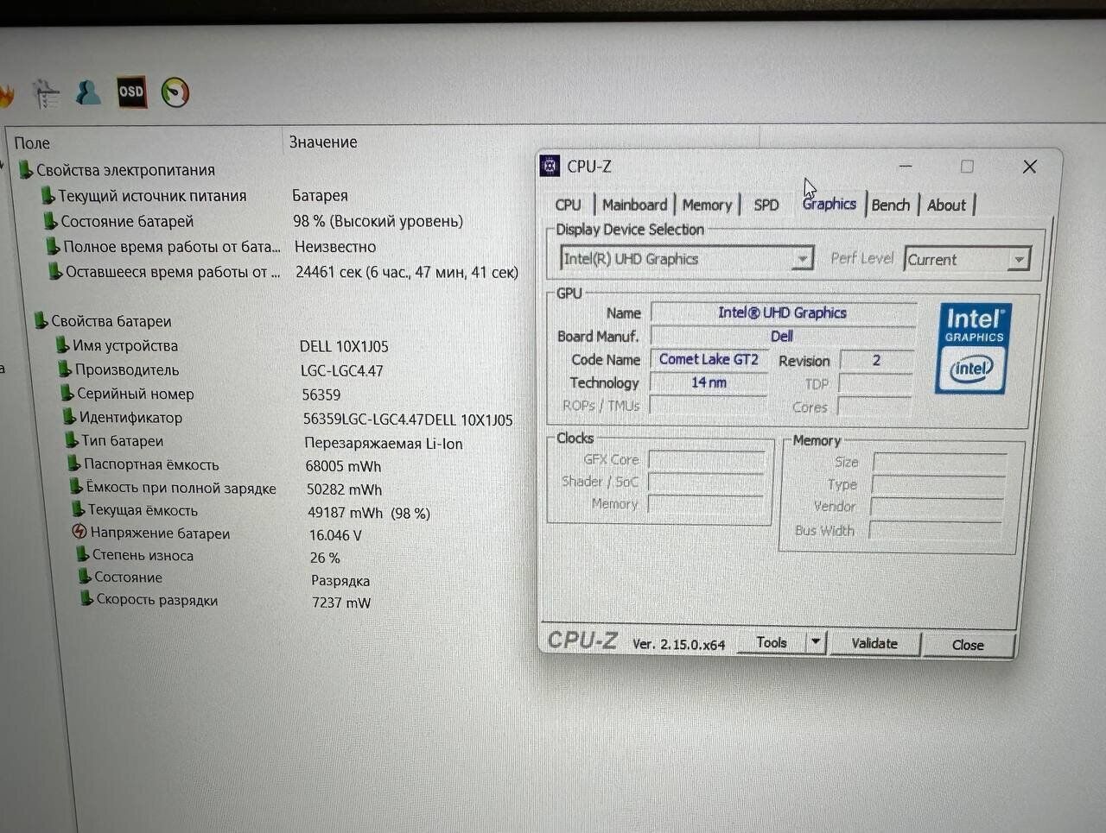The height and width of the screenshot is (833, 1106).
Task: Expand the Perf Level combo box
Action: pos(1019,260)
